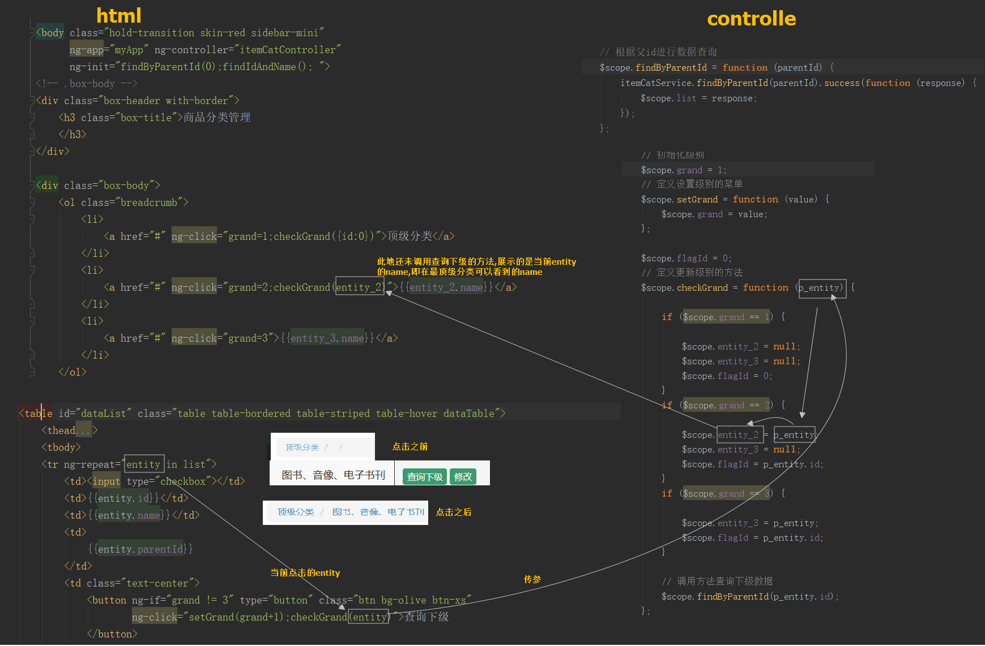Click the 点击之前 annotation label

410,446
